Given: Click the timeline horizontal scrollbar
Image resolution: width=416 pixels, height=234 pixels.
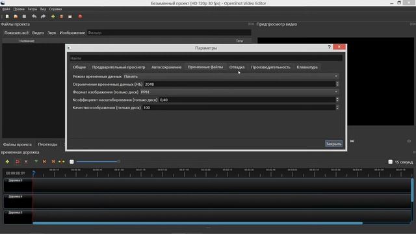Looking at the screenshot, I should [198, 224].
